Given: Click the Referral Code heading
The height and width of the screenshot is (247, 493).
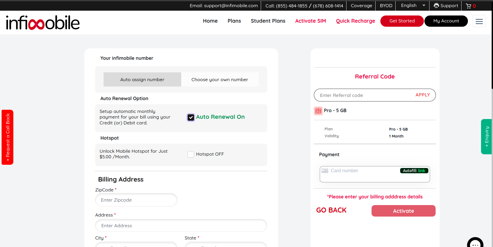Looking at the screenshot, I should point(375,77).
